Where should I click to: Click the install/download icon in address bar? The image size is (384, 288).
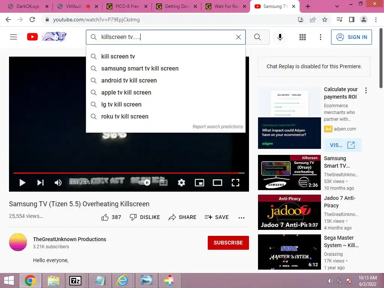(x=301, y=19)
